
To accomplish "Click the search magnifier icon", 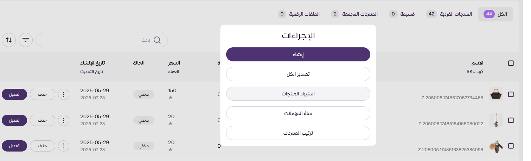I will (x=157, y=40).
